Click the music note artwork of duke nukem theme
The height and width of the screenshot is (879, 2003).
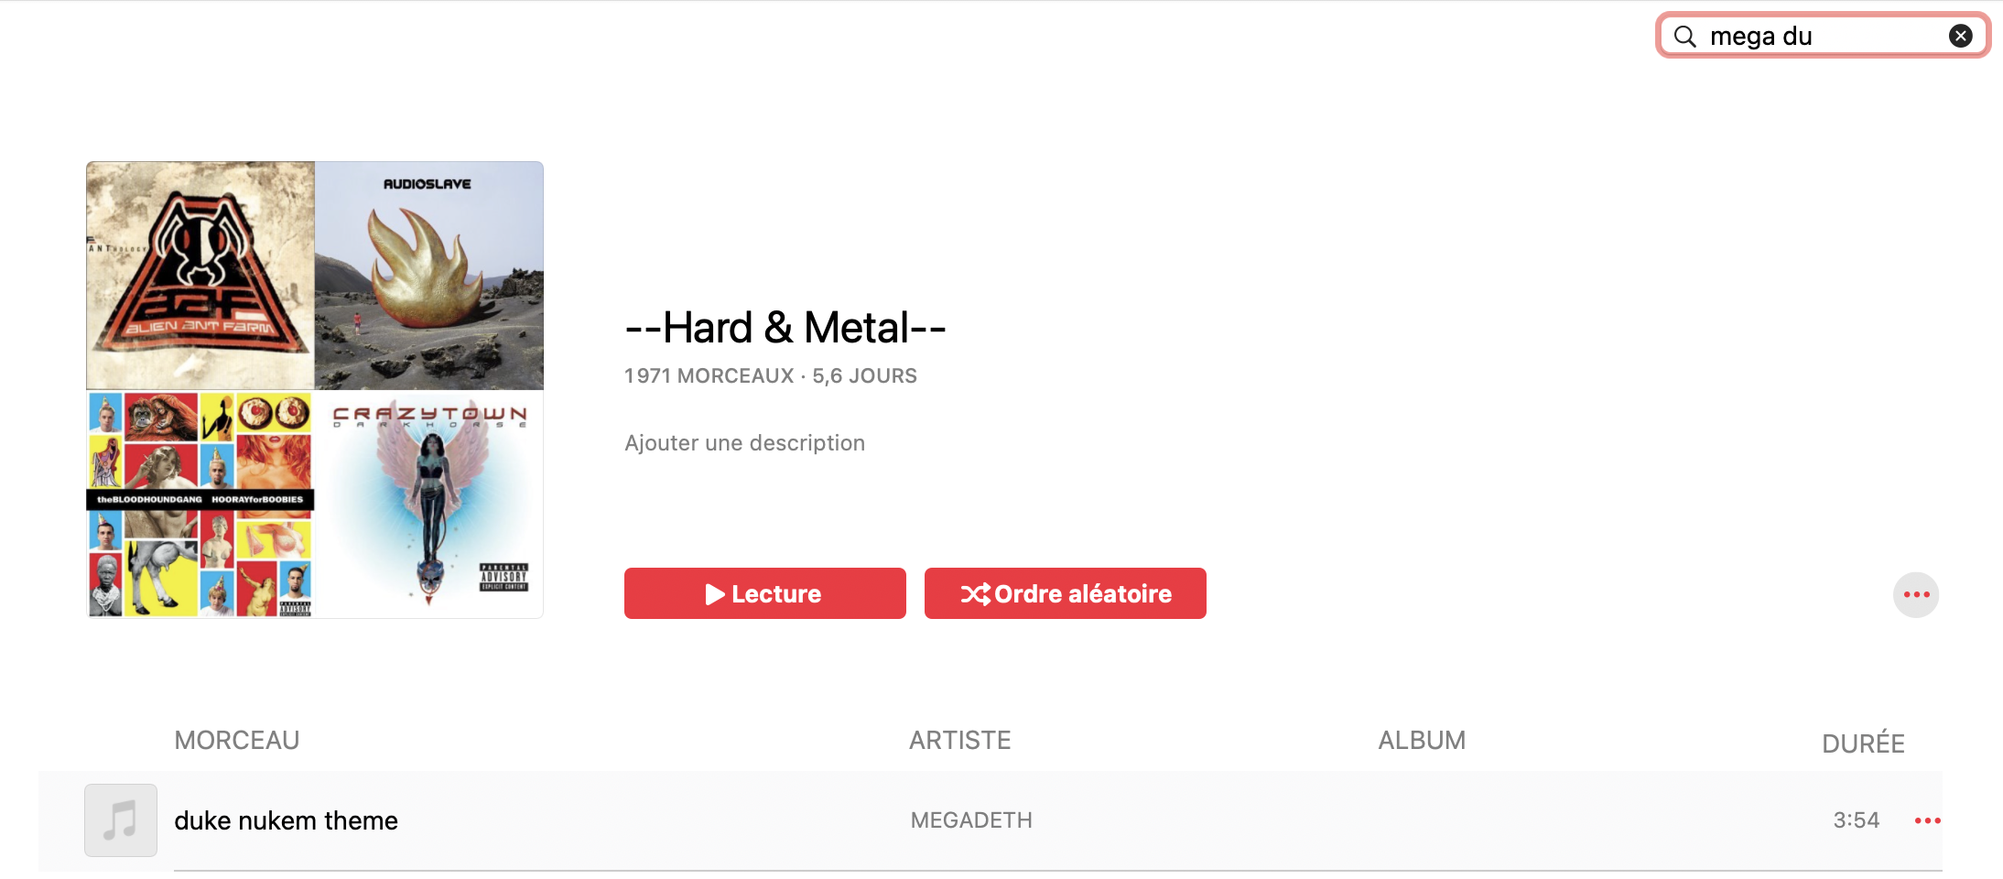click(121, 820)
